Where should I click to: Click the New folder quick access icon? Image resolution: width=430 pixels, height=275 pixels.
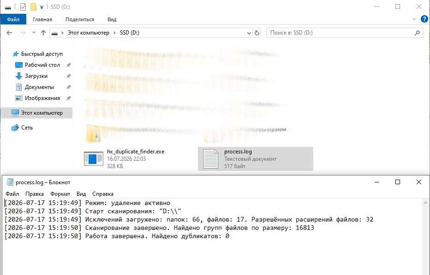tap(33, 7)
